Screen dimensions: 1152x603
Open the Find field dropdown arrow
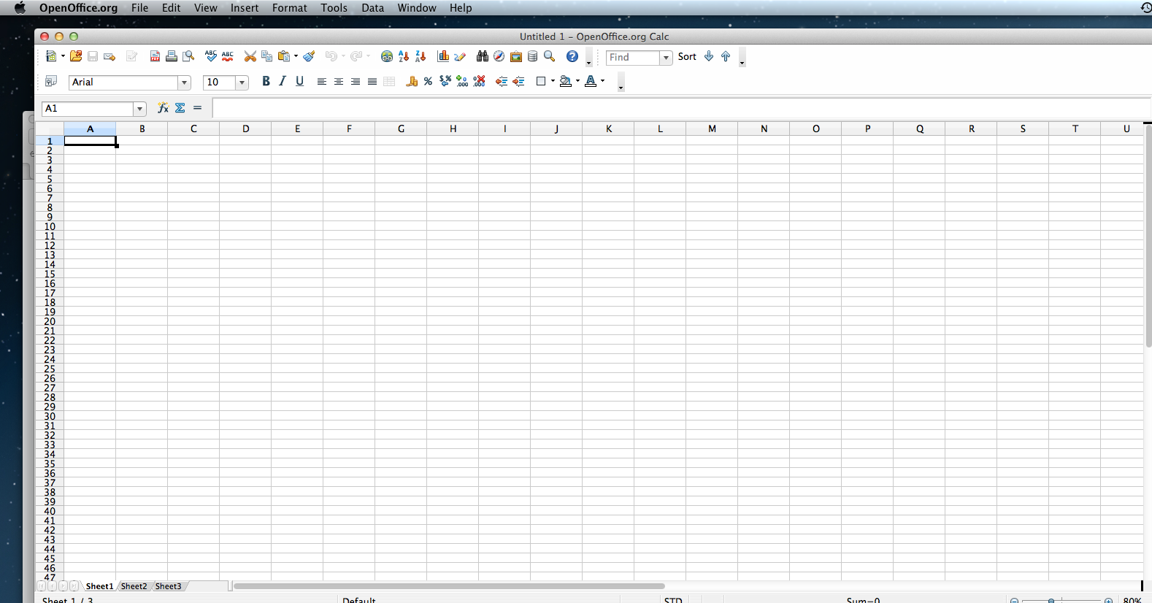[666, 58]
